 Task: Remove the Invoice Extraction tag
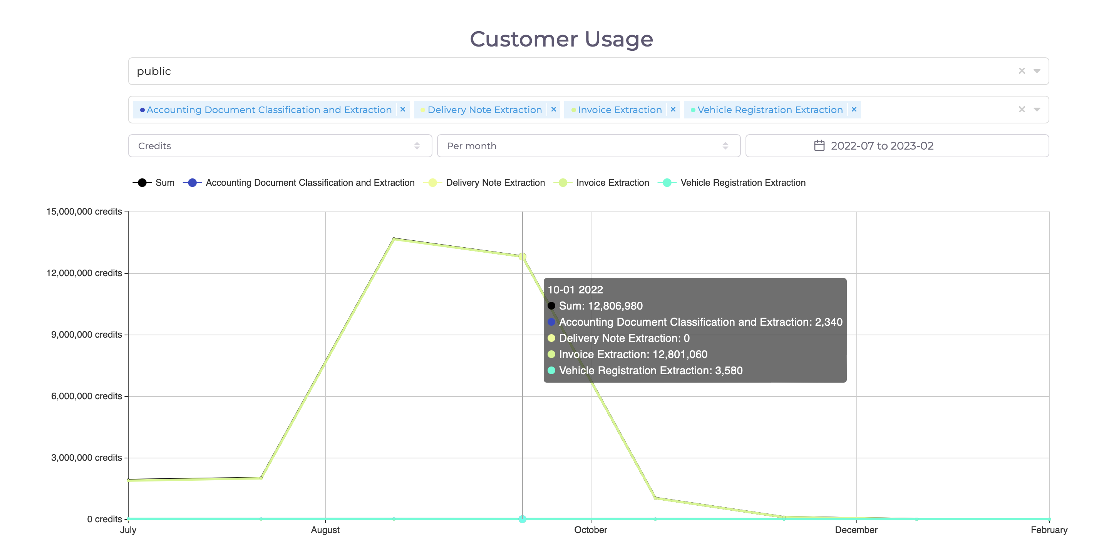tap(673, 110)
